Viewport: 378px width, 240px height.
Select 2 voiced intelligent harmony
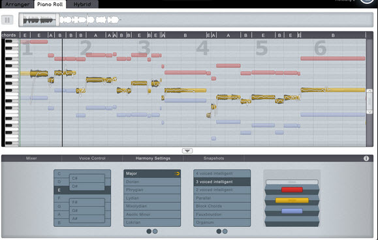click(222, 190)
